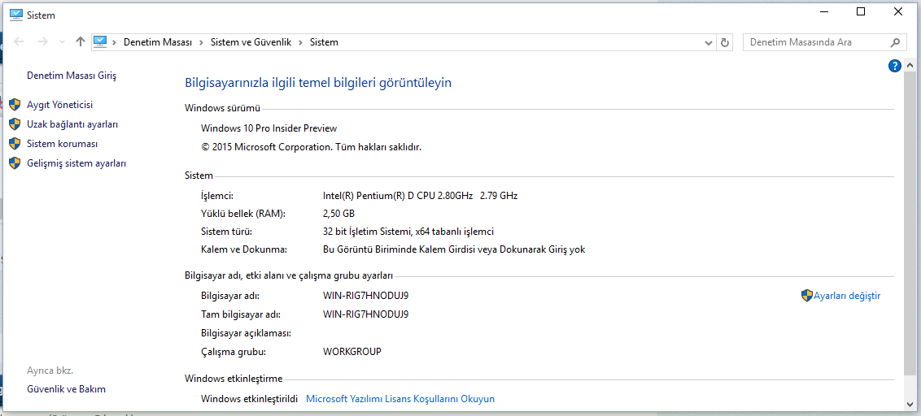The height and width of the screenshot is (416, 921).
Task: Select the Intel(R) Pentium(R) D CPU value
Action: (420, 195)
